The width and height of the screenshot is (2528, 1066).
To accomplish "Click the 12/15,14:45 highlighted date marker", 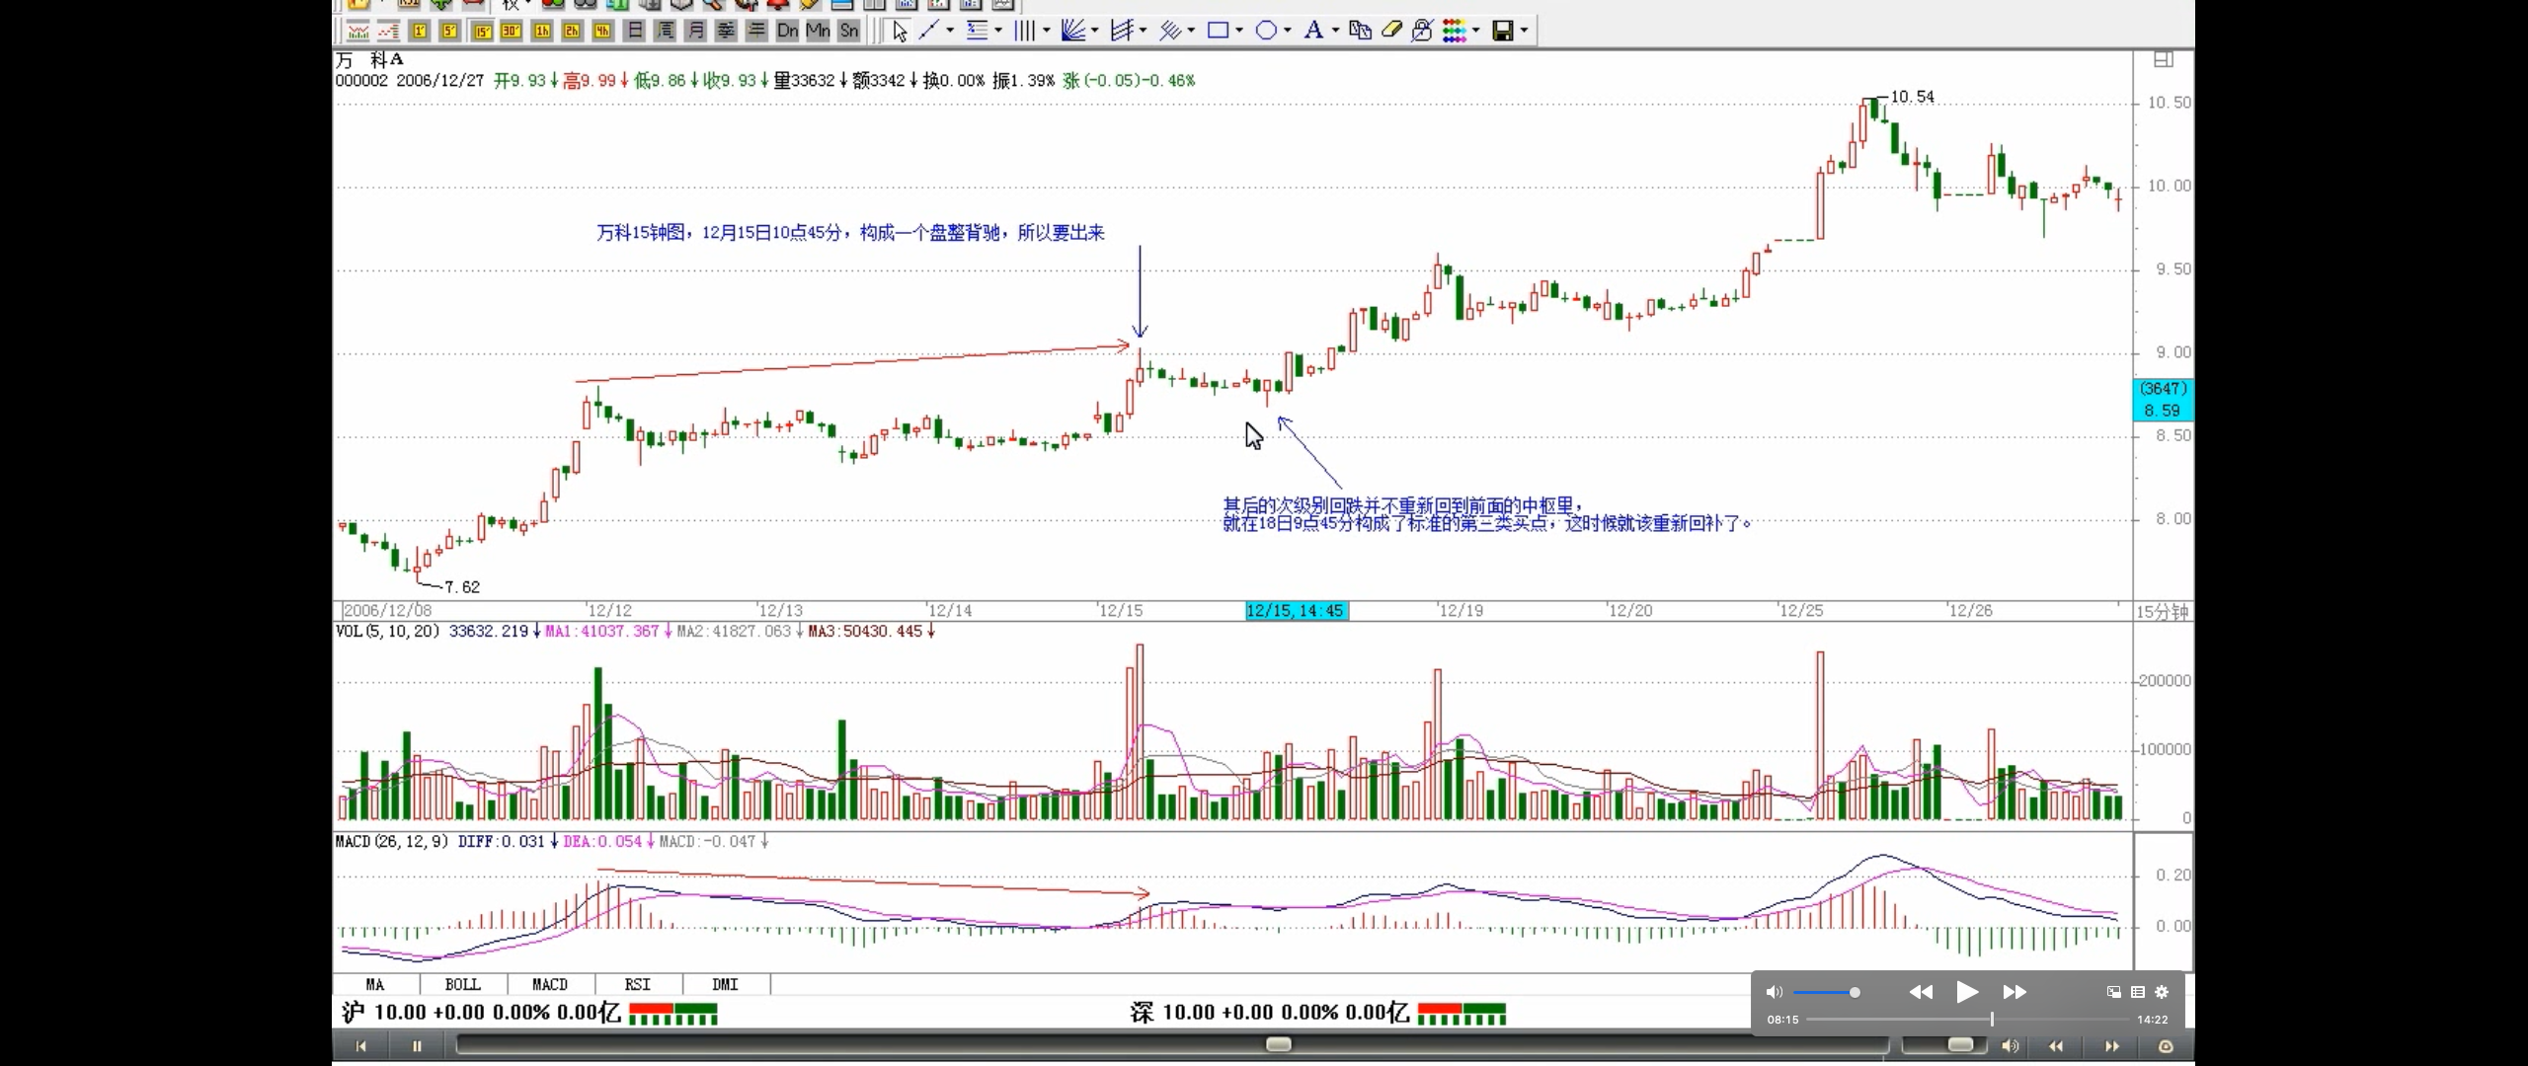I will coord(1297,611).
